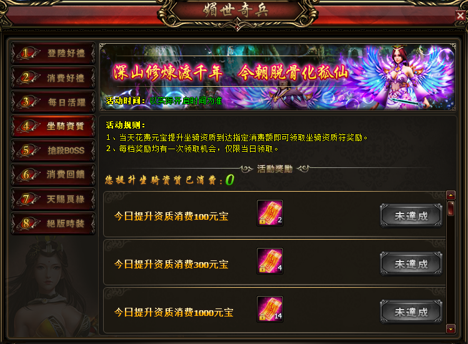Image resolution: width=468 pixels, height=344 pixels.
Task: Switch to the 消費回饋 tab
Action: (x=53, y=175)
